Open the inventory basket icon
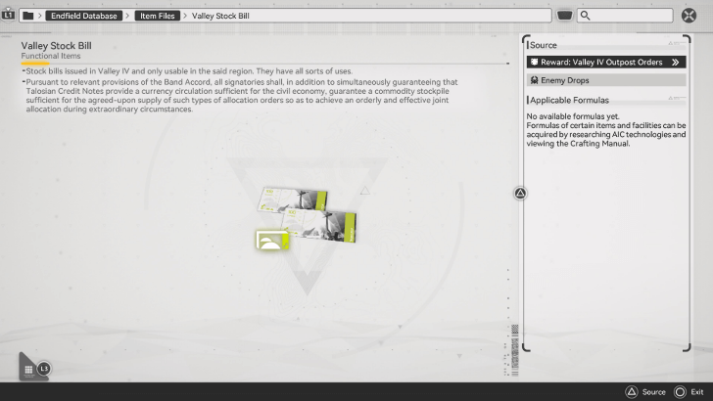 (564, 16)
